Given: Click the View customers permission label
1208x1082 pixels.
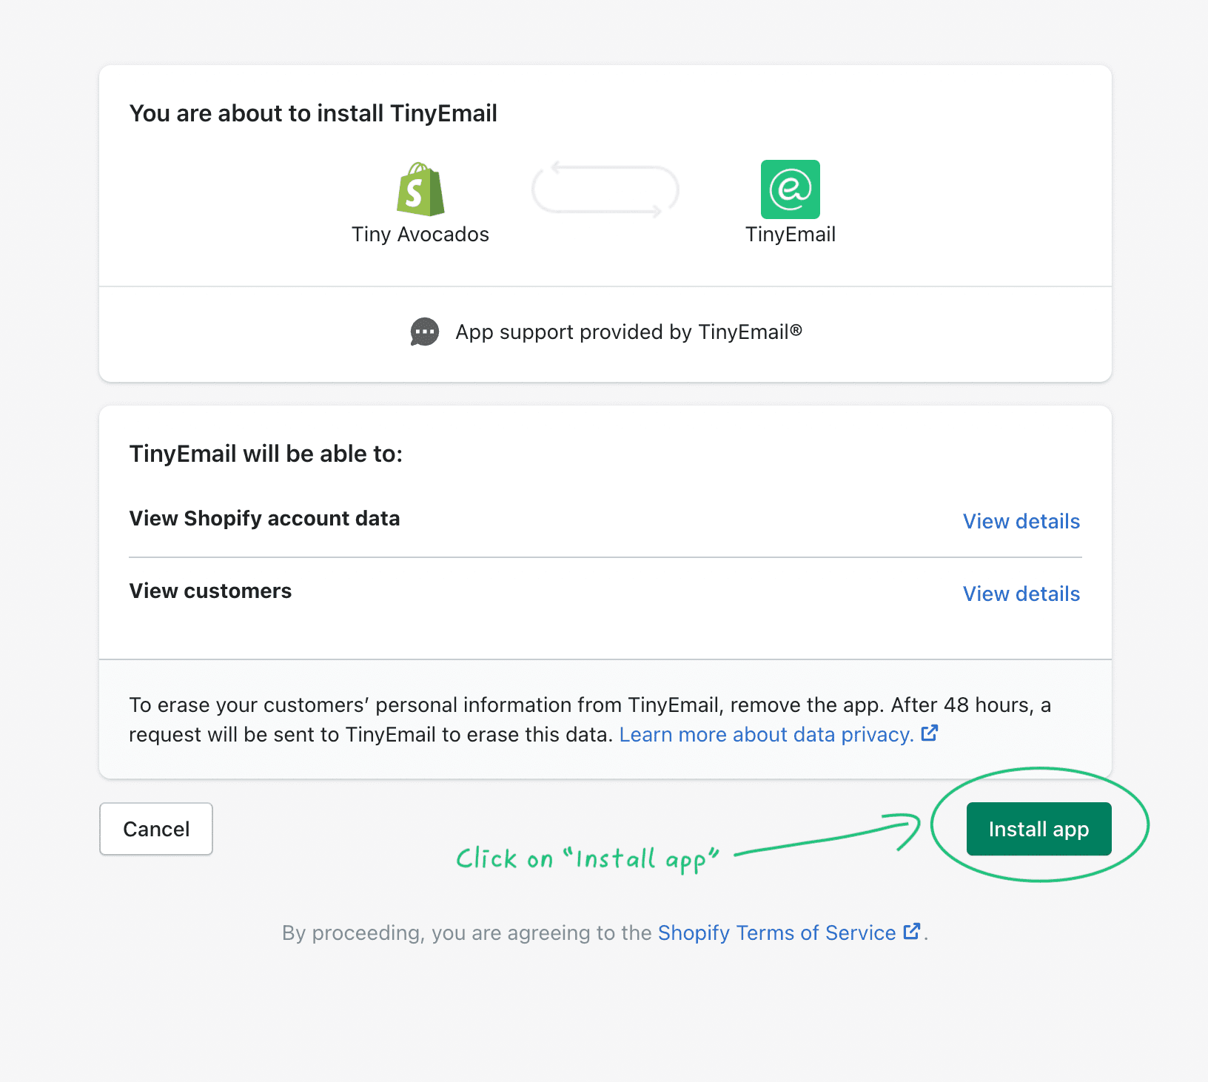Looking at the screenshot, I should point(210,591).
